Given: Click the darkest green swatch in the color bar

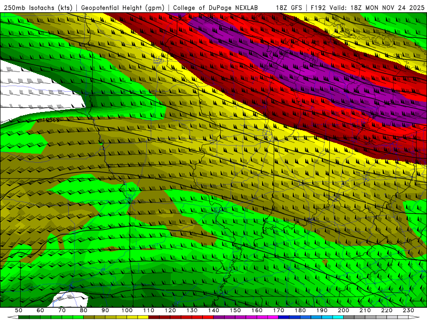Looking at the screenshot, I should [24, 317].
